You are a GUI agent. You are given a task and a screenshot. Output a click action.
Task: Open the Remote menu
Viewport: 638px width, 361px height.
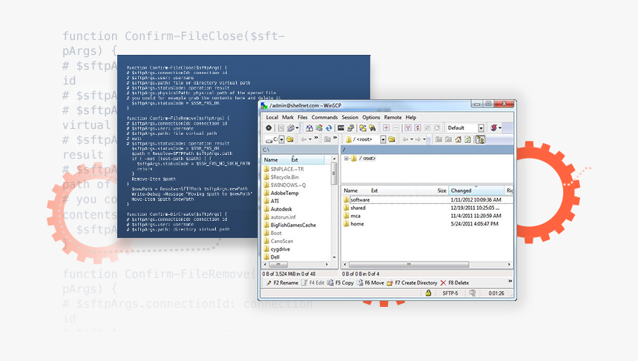(392, 117)
